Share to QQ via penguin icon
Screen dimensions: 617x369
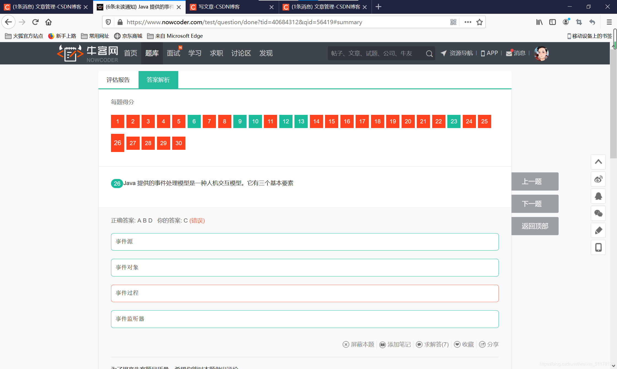[598, 196]
